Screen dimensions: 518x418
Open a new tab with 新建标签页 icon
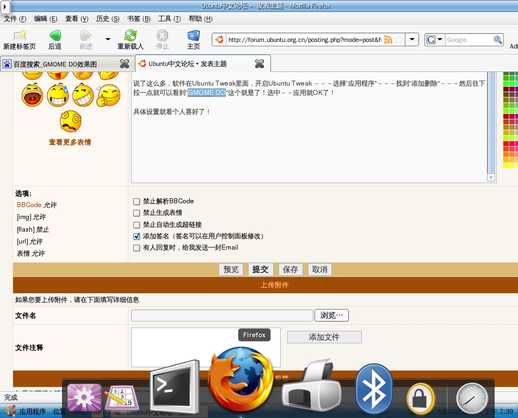(x=20, y=40)
